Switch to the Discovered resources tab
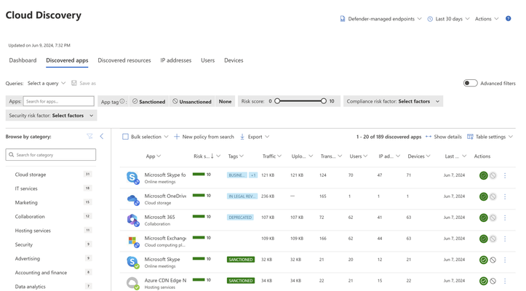The width and height of the screenshot is (526, 291). (124, 60)
